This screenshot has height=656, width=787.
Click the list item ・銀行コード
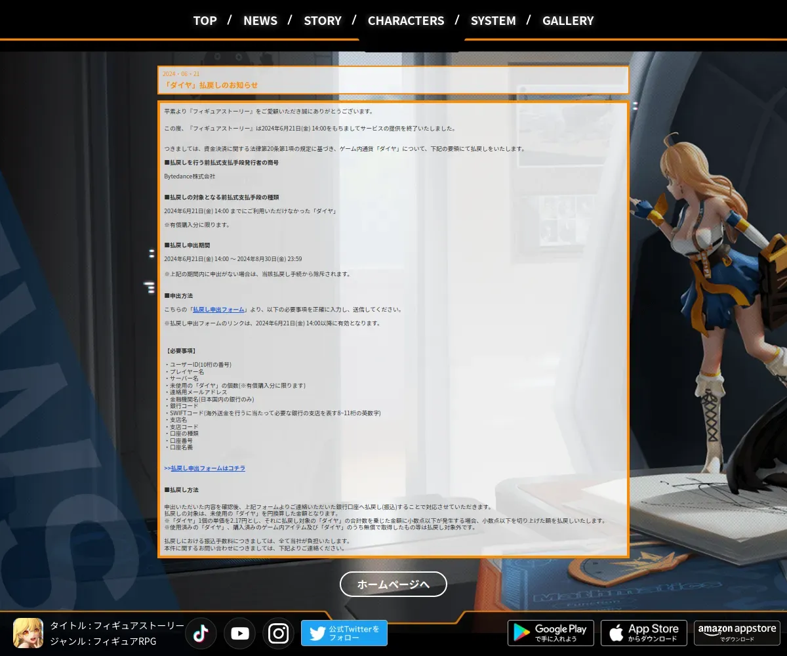coord(181,406)
